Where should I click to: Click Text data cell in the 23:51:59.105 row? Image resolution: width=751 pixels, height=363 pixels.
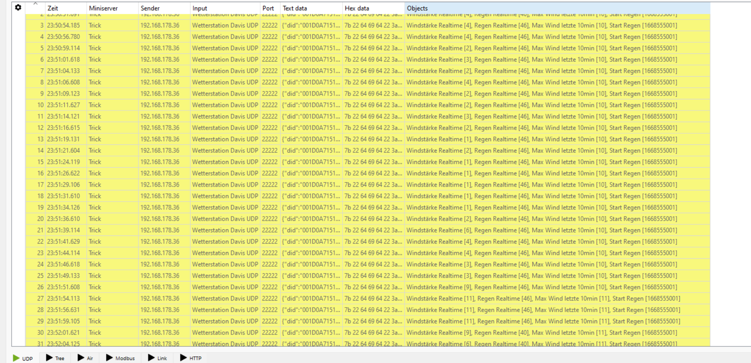tap(312, 321)
